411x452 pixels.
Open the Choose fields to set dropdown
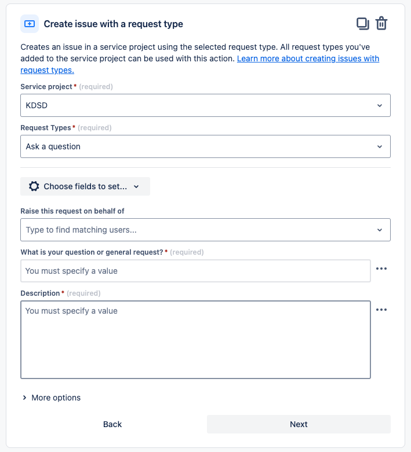click(85, 186)
